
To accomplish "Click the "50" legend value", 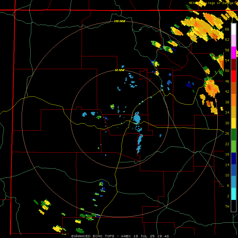I will 227,71.
